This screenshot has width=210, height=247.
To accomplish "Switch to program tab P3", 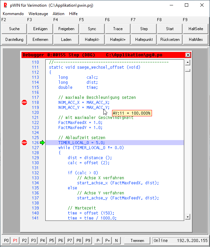I will [33, 241].
